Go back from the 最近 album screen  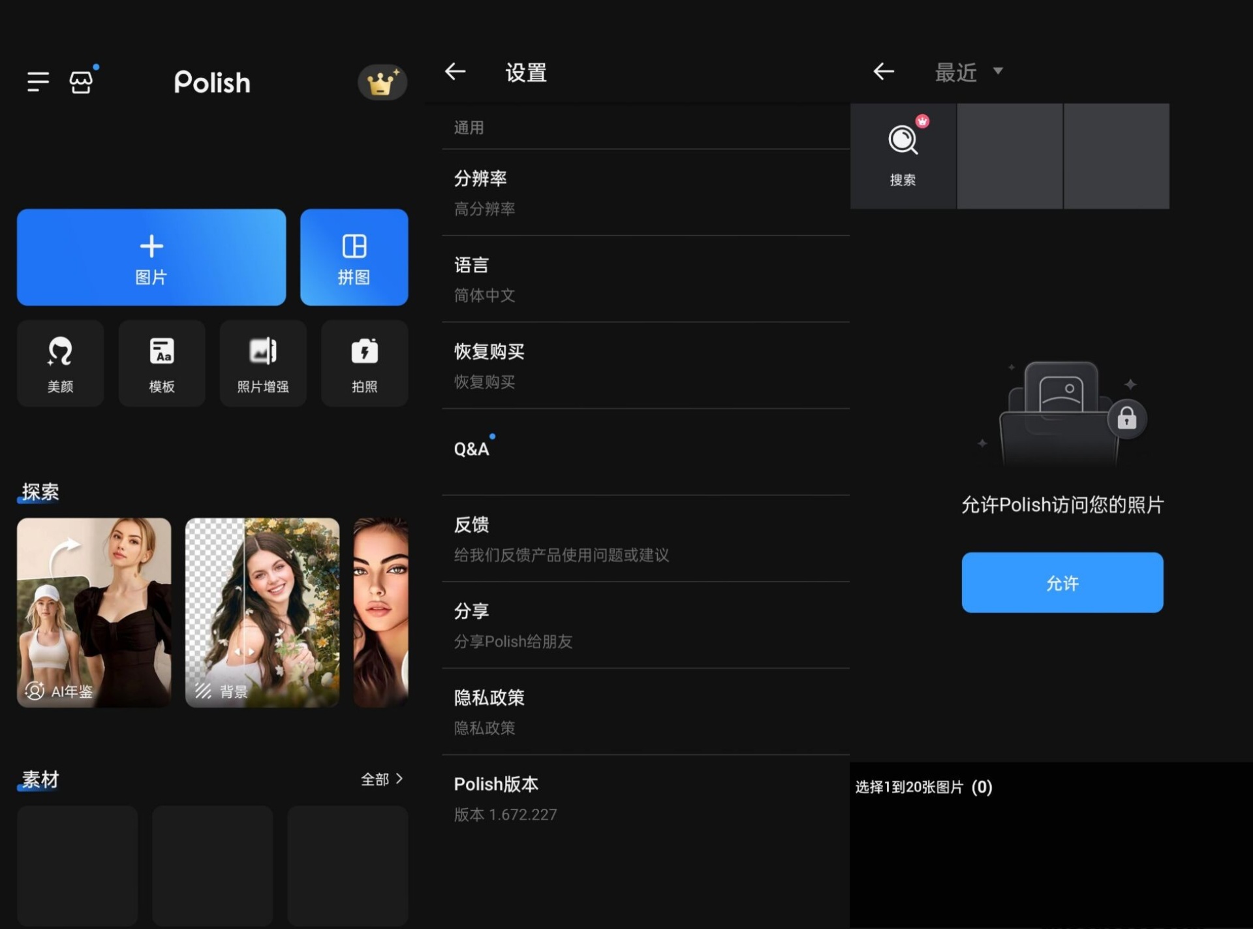coord(884,72)
